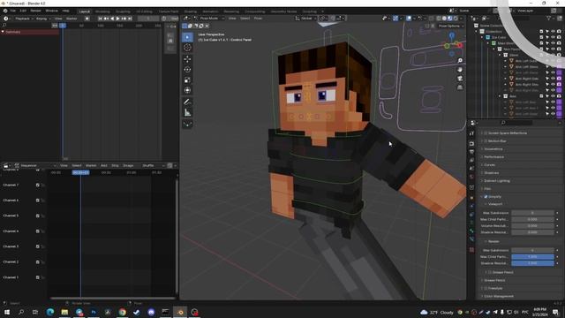The width and height of the screenshot is (565, 318).
Task: Open the checkered Texture properties tab icon
Action: click(x=471, y=249)
